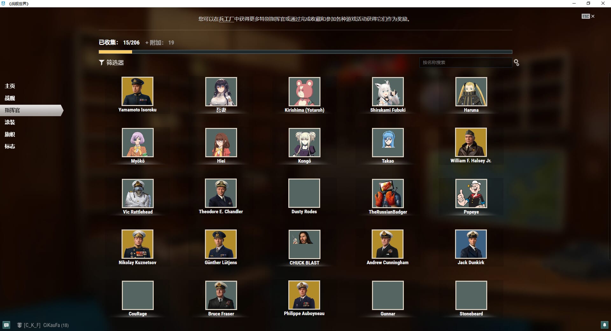Open the 兵工厂 link
Image resolution: width=611 pixels, height=331 pixels.
coord(226,19)
